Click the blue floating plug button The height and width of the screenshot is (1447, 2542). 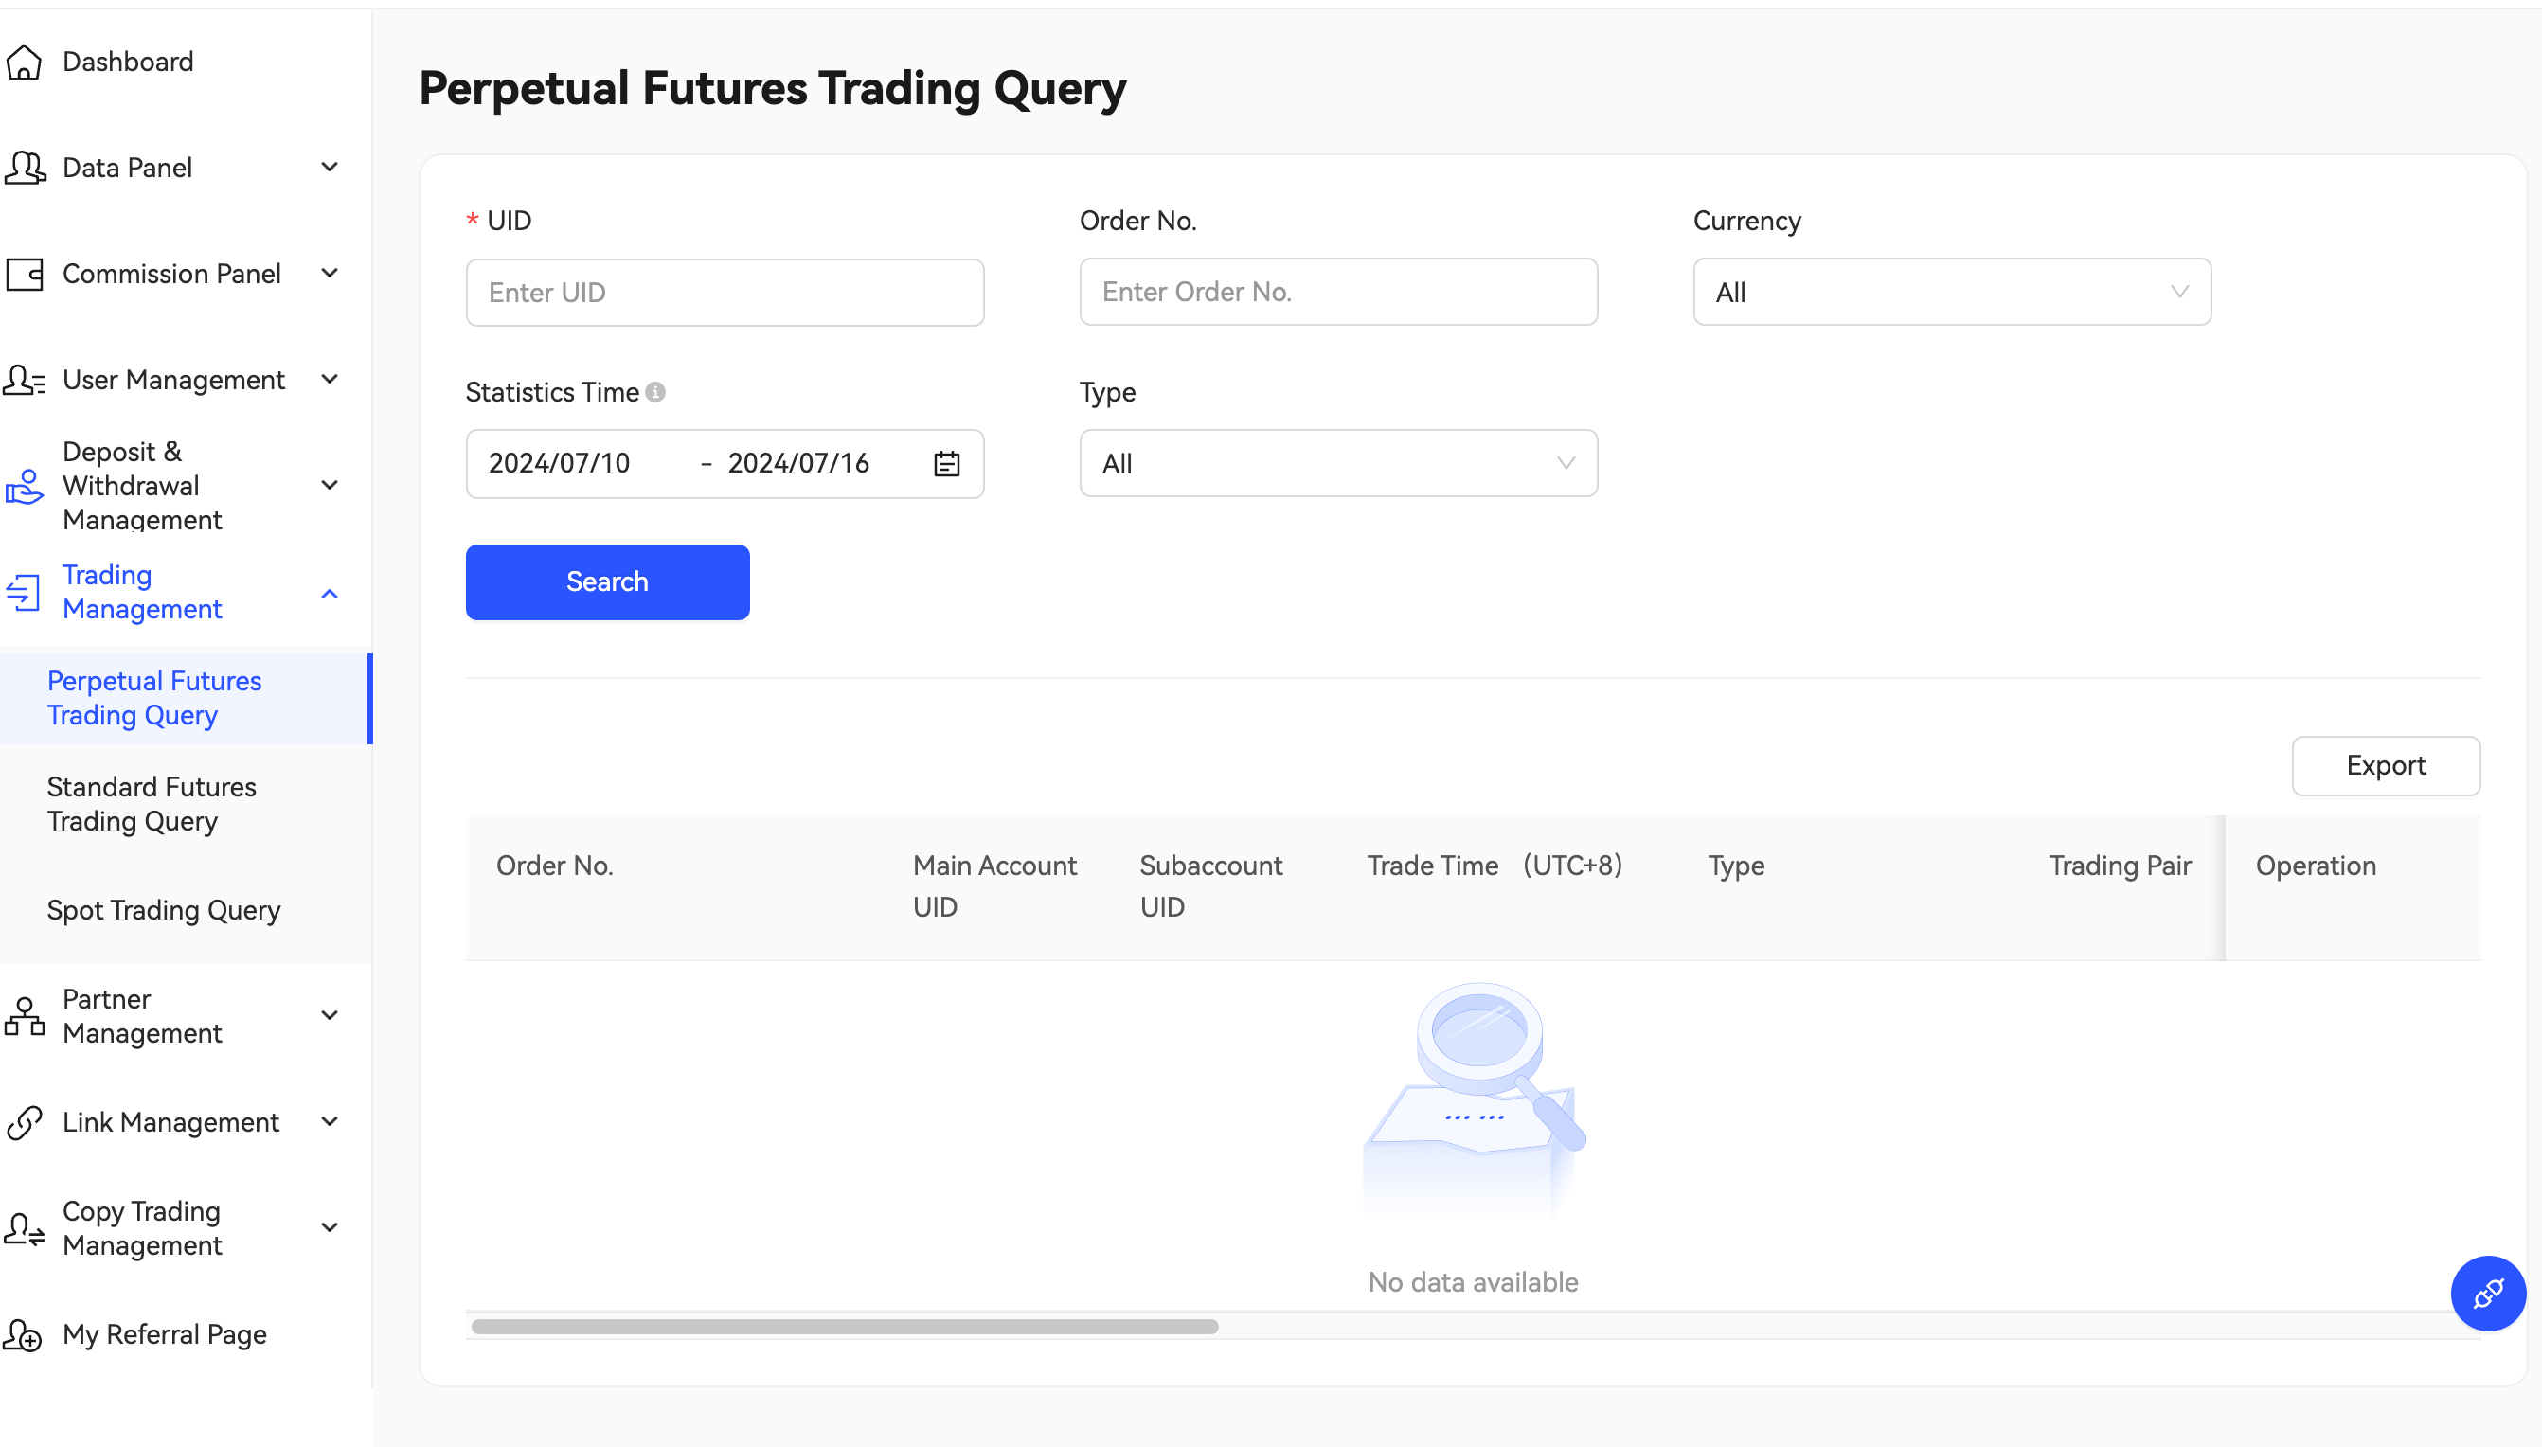[x=2486, y=1293]
